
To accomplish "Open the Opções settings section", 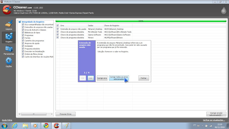I will click(9, 62).
